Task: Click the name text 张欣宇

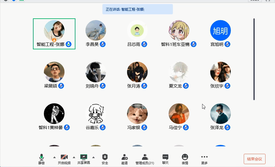Action: point(217,86)
